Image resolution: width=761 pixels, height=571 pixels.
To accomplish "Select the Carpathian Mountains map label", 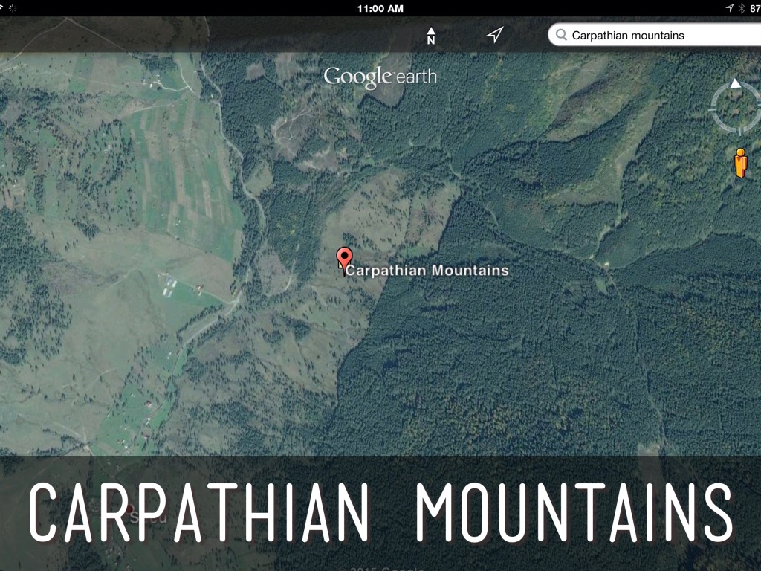I will click(x=427, y=271).
